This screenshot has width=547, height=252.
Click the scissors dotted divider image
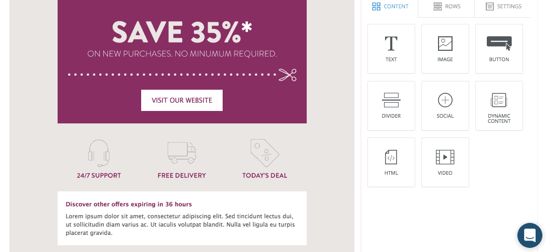(182, 75)
